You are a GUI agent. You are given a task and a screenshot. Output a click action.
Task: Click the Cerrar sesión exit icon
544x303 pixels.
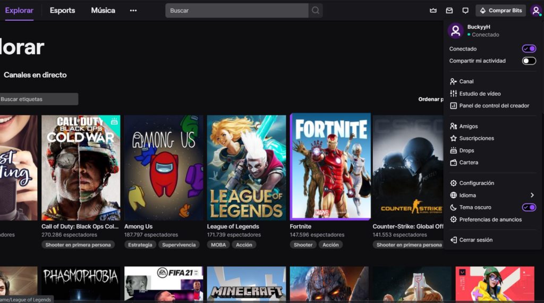(453, 240)
